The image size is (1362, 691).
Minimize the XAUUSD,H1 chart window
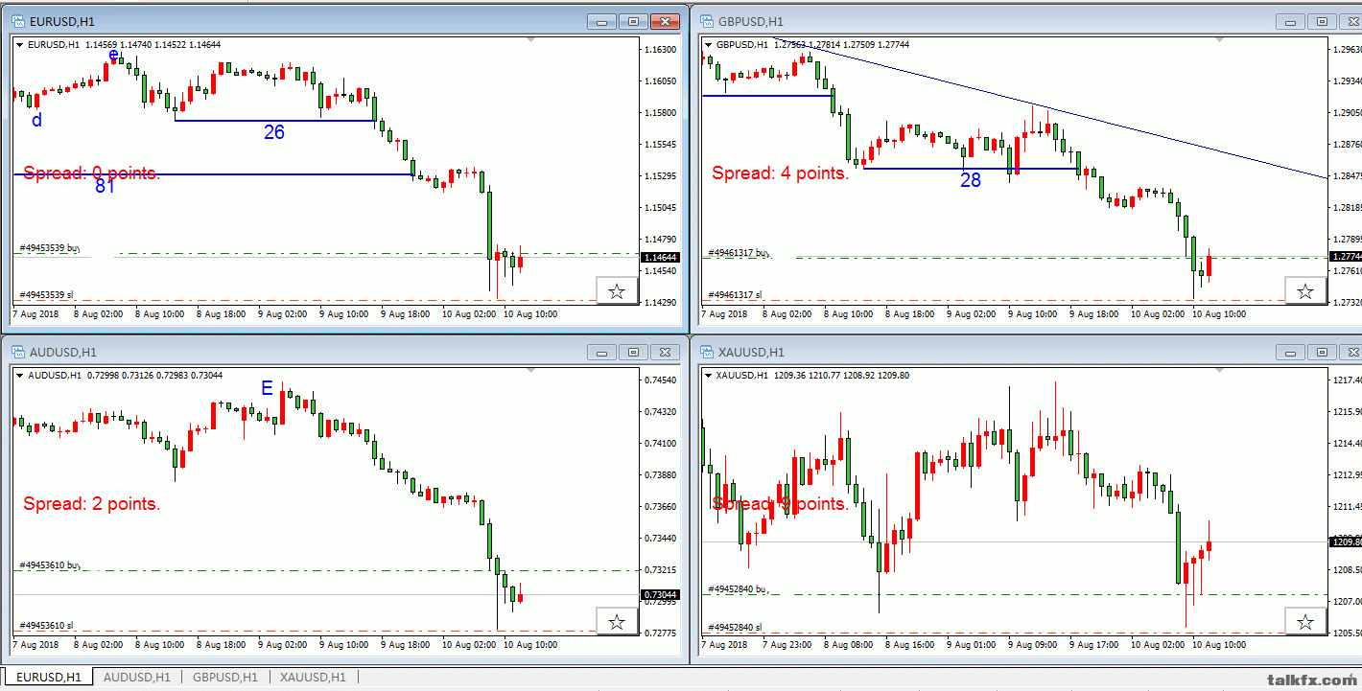[1291, 352]
